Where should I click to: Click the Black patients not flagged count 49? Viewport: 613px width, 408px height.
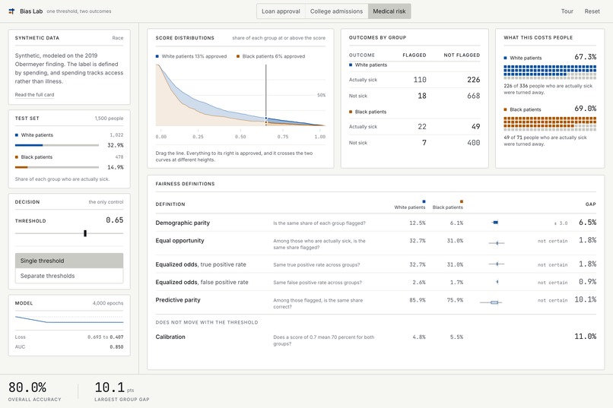(476, 126)
